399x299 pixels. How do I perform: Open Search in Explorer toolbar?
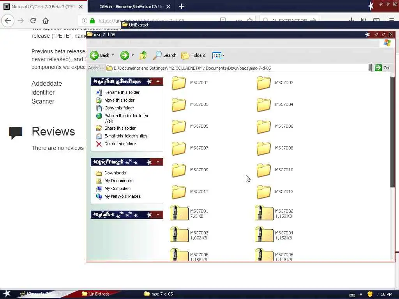point(165,55)
